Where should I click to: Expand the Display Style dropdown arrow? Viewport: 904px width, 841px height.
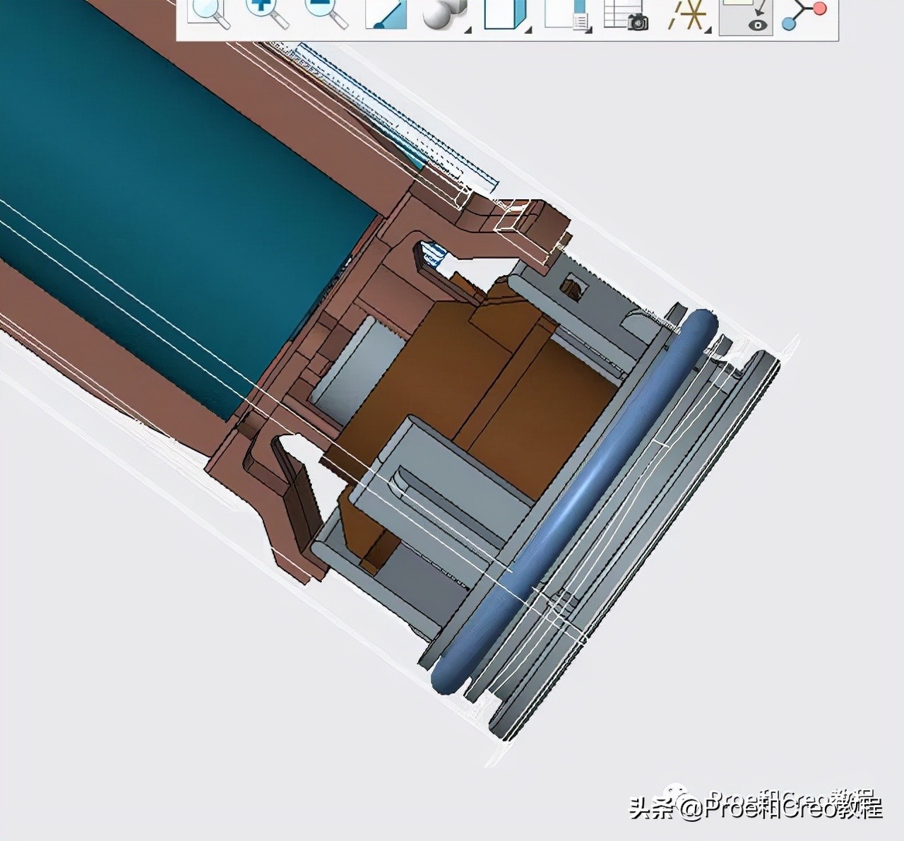(x=467, y=30)
